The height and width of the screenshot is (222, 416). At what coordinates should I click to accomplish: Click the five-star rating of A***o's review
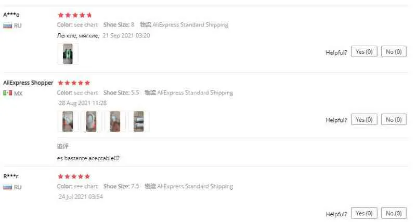(75, 15)
